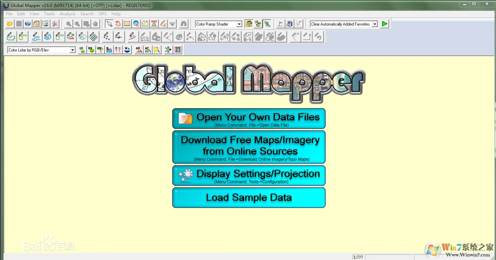Toggle the B building lidar classification

[x=109, y=49]
